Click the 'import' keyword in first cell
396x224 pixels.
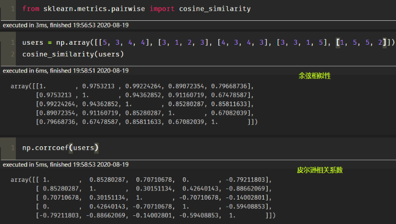point(162,9)
